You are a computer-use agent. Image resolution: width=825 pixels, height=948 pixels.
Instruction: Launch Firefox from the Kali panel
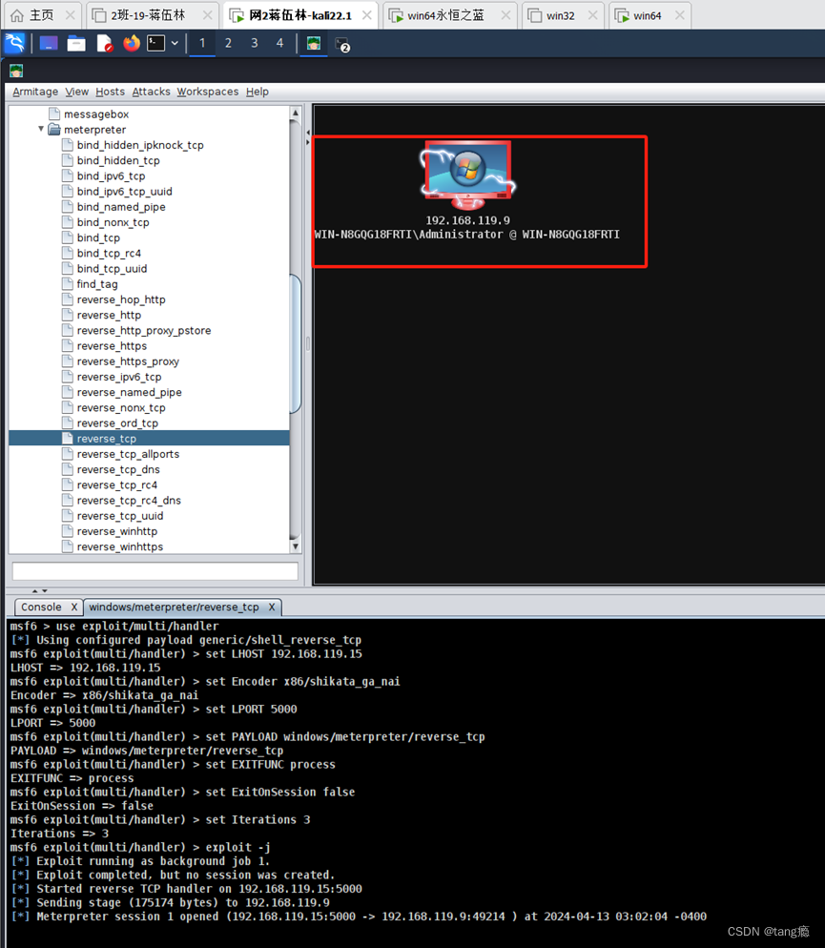click(132, 44)
